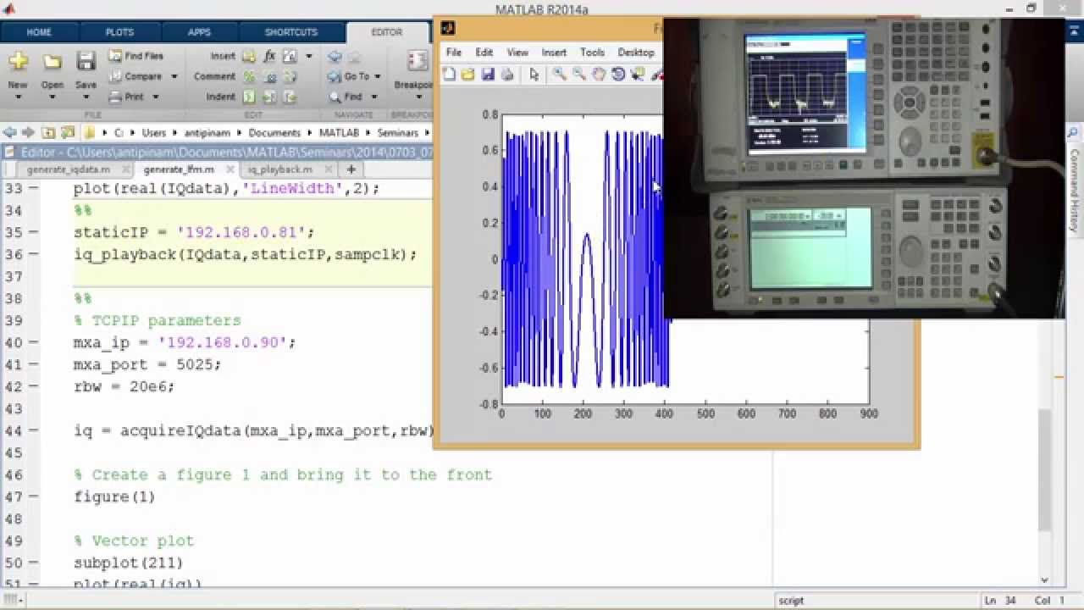1084x610 pixels.
Task: Toggle the Edit Plot arrow tool
Action: (x=534, y=75)
